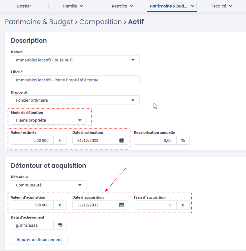Open the Date d'achèvement calendar picker
Image resolution: width=246 pixels, height=251 pixels.
pos(60,225)
